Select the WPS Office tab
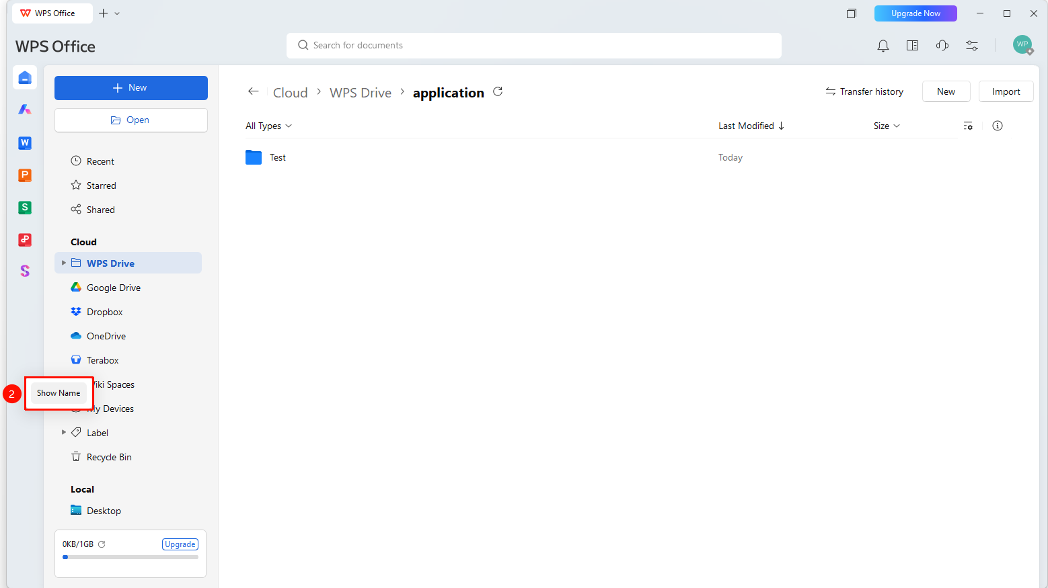The image size is (1048, 588). pyautogui.click(x=52, y=13)
